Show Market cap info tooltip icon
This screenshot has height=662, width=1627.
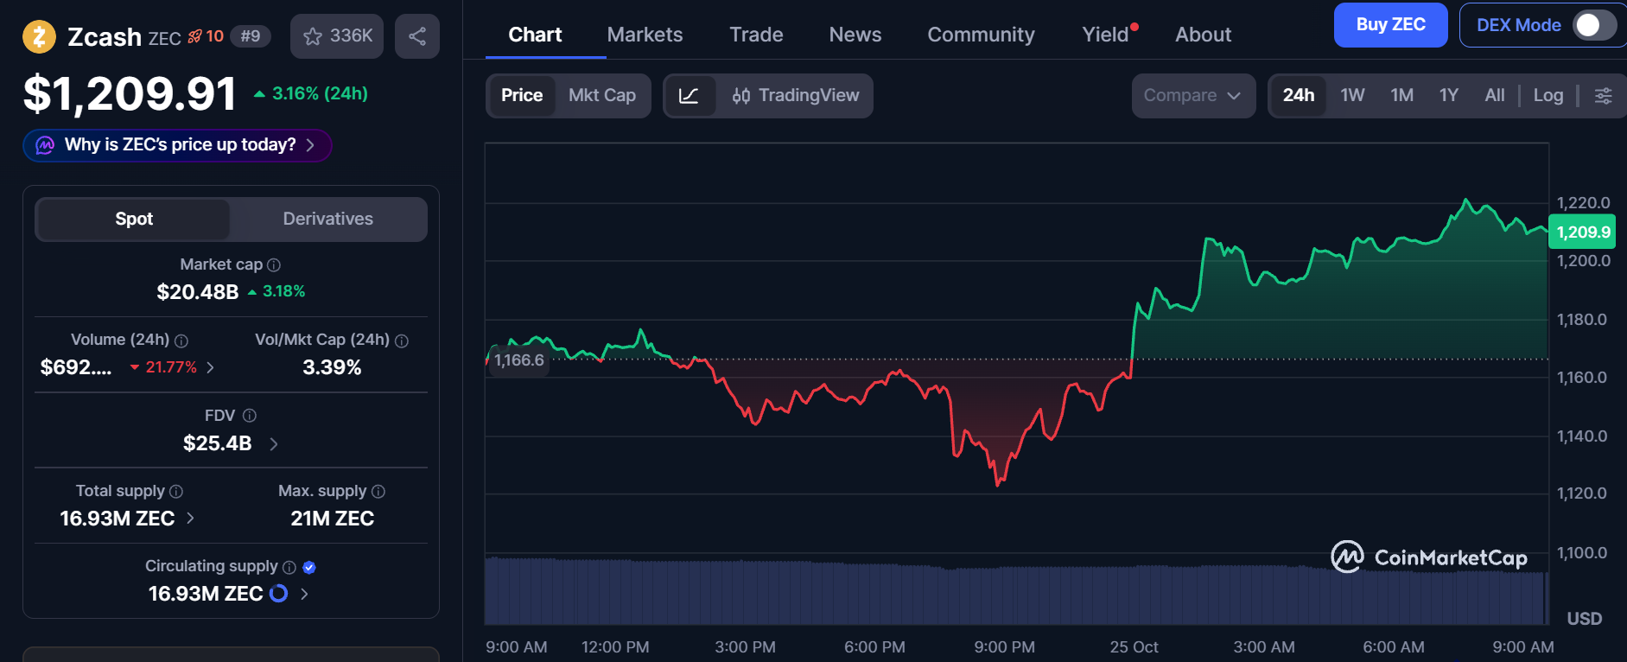point(274,265)
